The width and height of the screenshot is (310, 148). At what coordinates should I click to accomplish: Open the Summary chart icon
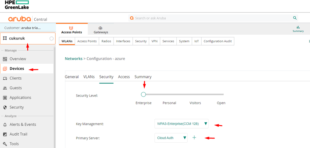[x=298, y=27]
